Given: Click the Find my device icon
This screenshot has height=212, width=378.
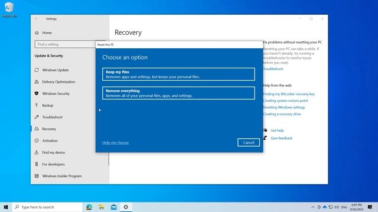Looking at the screenshot, I should pyautogui.click(x=37, y=153).
